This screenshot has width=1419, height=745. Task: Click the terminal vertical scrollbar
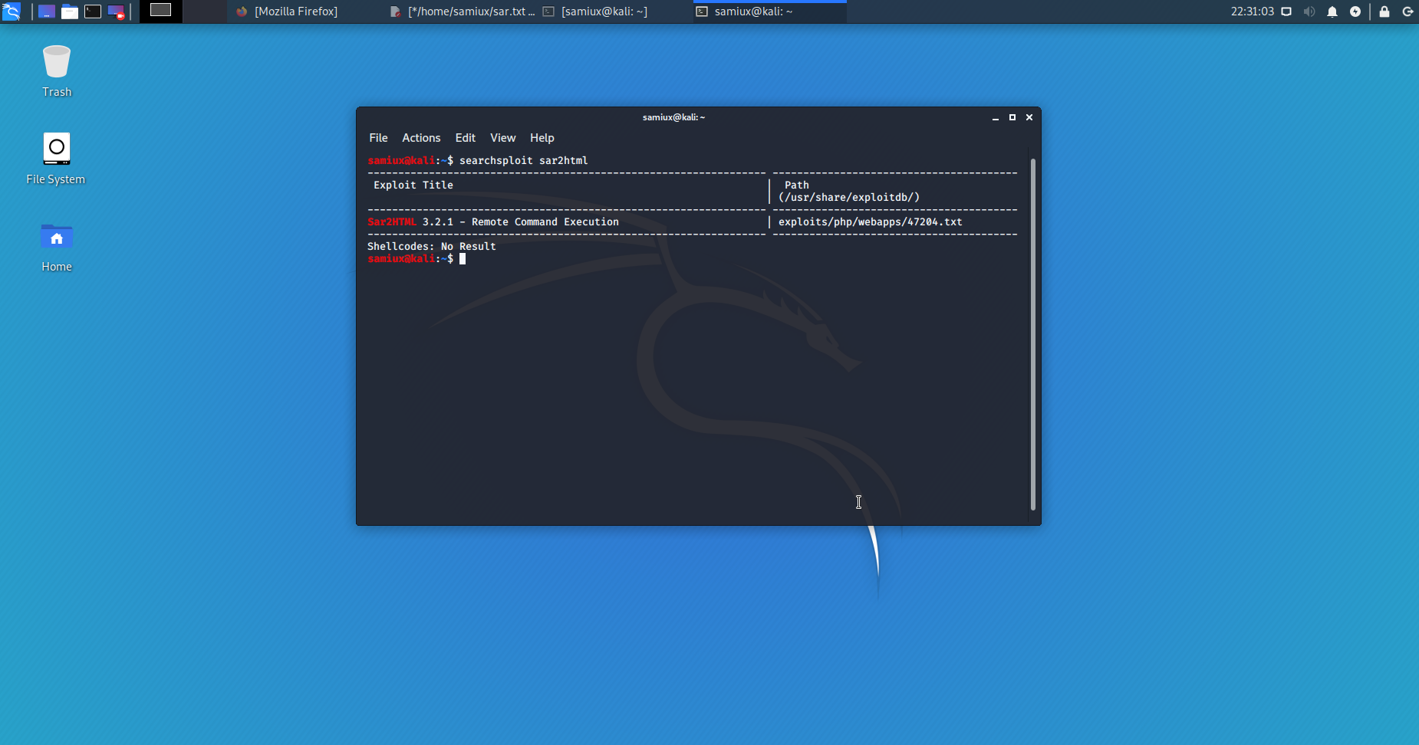1033,333
